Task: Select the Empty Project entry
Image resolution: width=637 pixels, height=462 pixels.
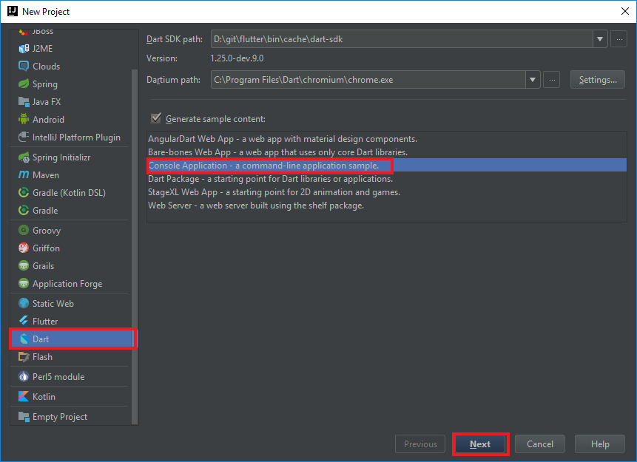Action: tap(59, 417)
